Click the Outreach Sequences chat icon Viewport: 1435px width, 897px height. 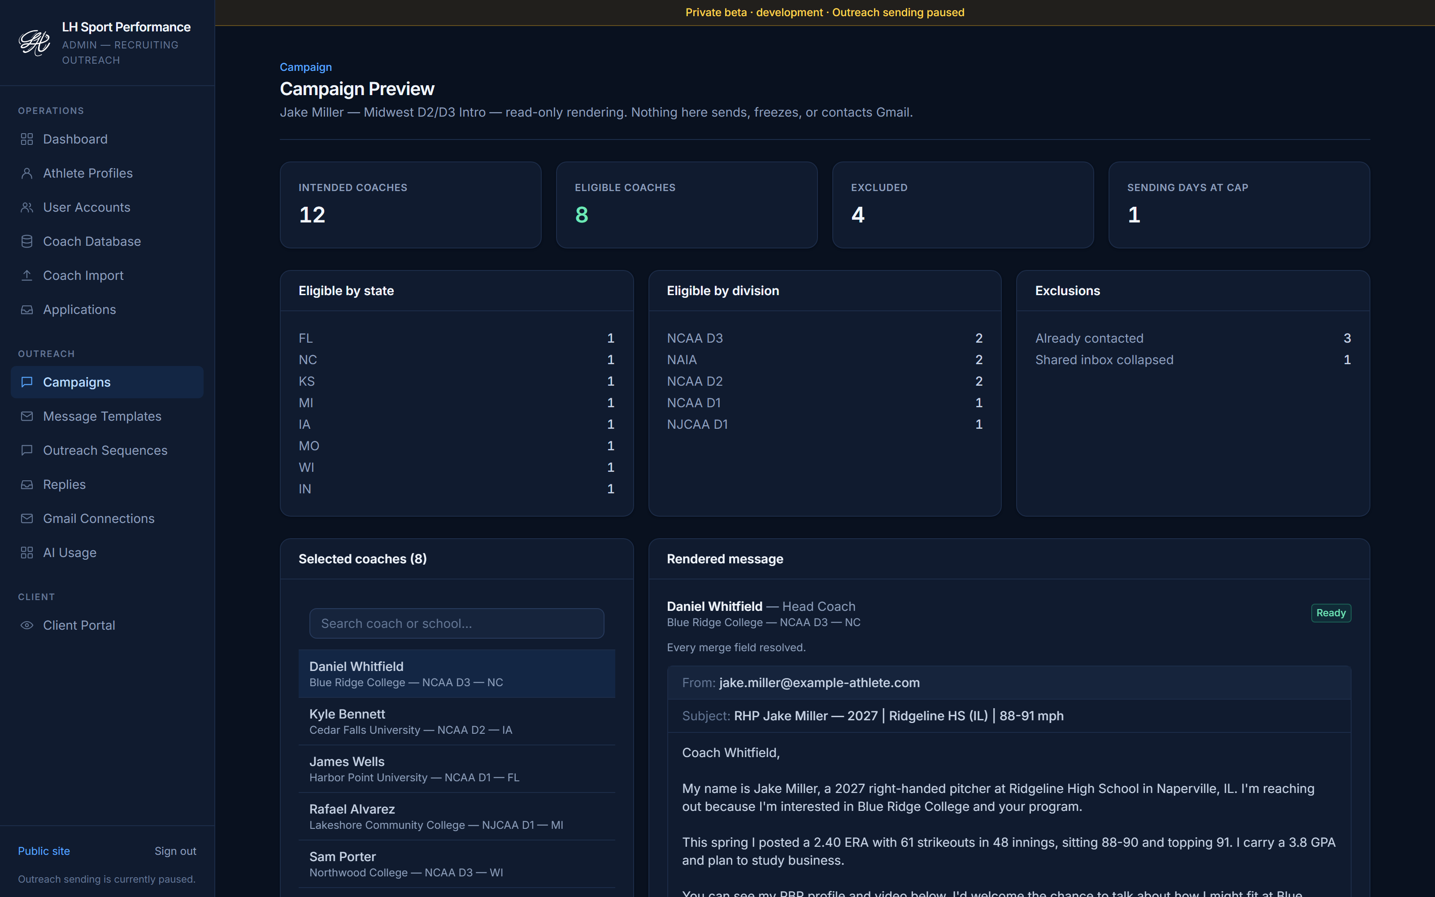coord(27,450)
